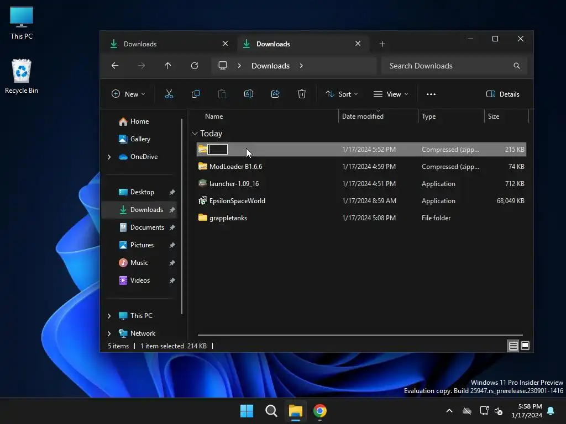
Task: Click chevron before Downloads in address bar
Action: coord(239,66)
